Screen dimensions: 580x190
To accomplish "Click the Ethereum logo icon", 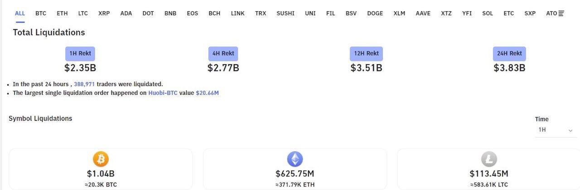I will point(295,159).
